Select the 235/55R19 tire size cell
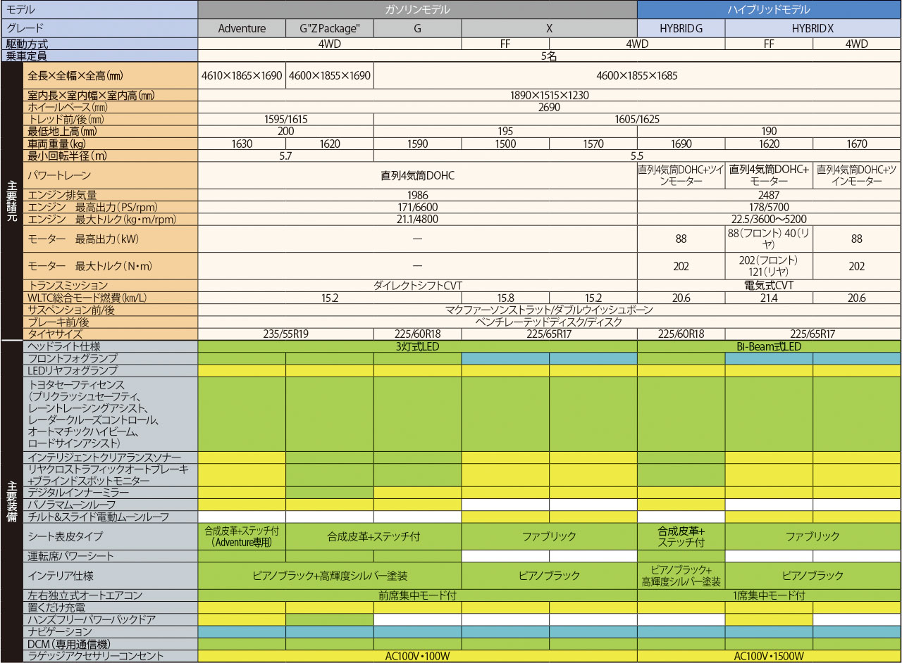 (285, 334)
